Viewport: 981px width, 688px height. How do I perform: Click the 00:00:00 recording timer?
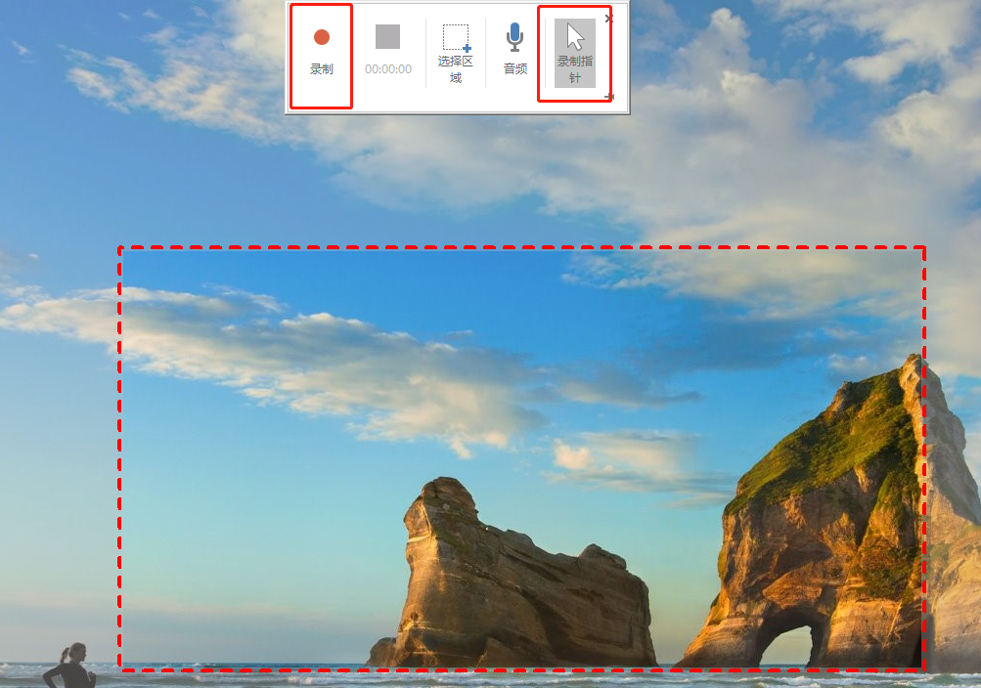coord(388,68)
